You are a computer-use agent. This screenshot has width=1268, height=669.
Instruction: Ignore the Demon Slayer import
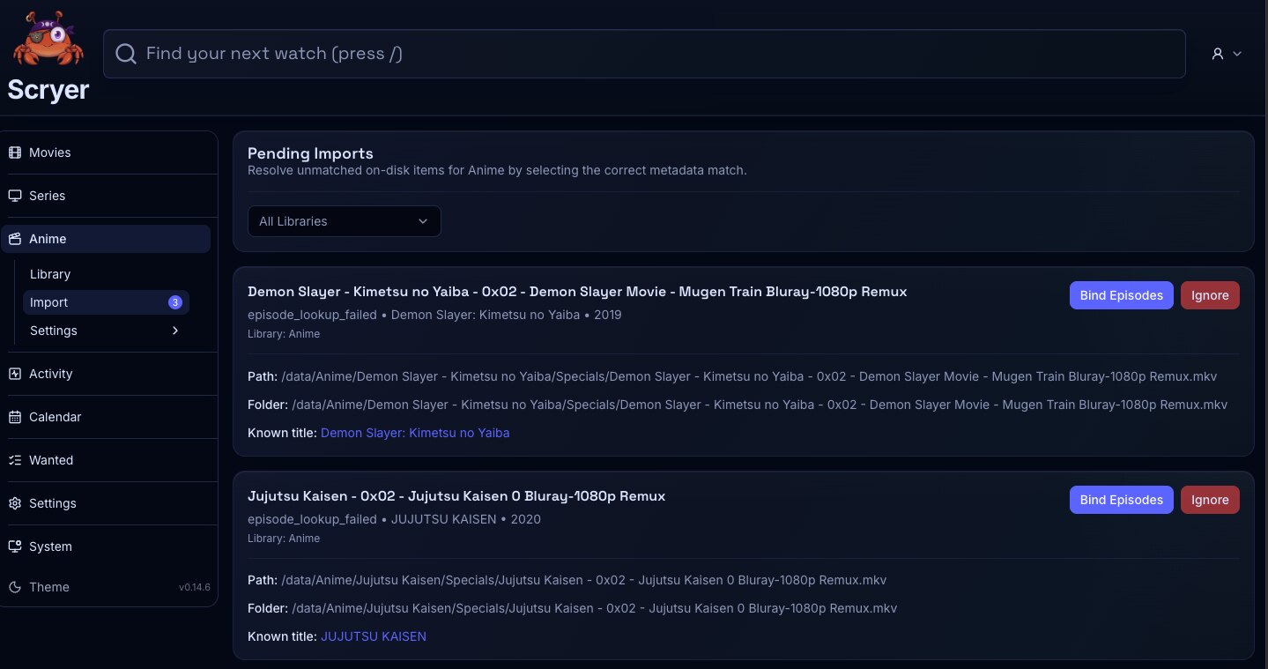pyautogui.click(x=1210, y=295)
